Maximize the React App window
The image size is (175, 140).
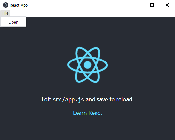pos(152,5)
